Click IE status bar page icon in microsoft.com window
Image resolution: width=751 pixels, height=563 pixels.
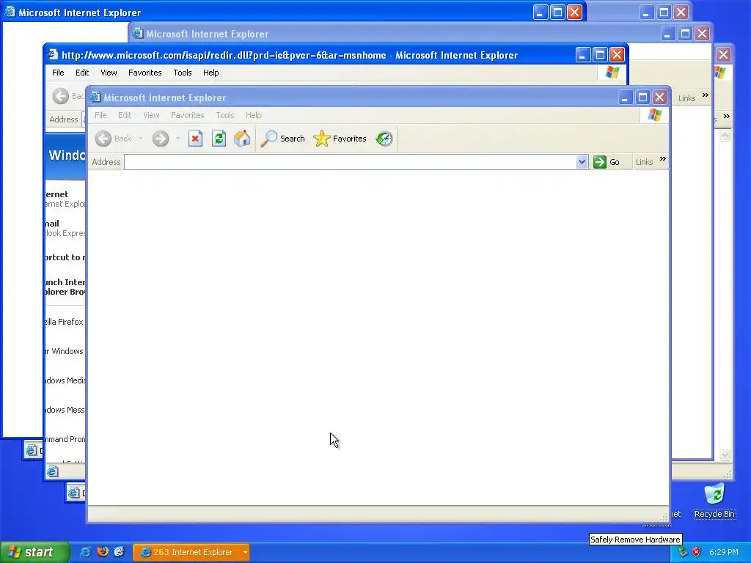coord(53,472)
